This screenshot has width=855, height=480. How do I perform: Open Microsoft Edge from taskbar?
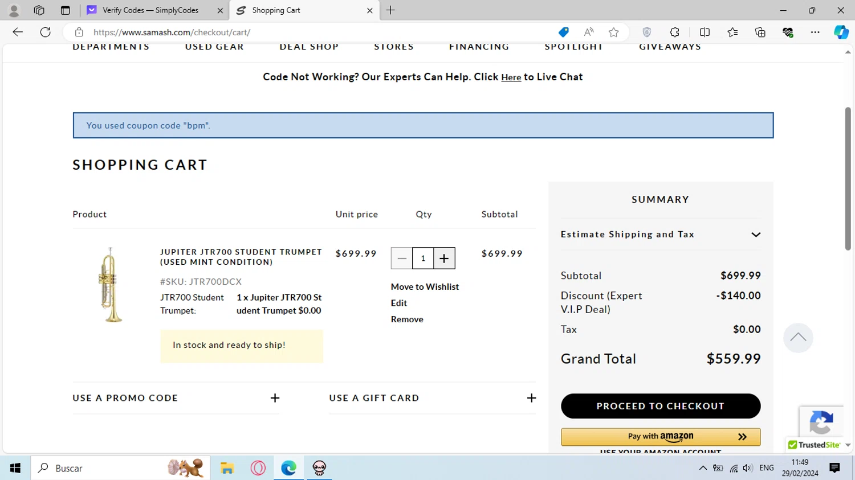(288, 468)
